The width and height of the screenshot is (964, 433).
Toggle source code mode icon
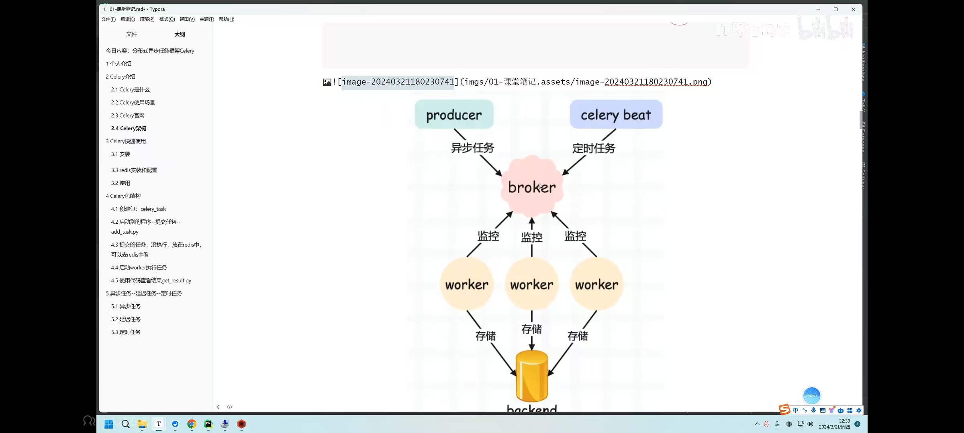tap(230, 407)
